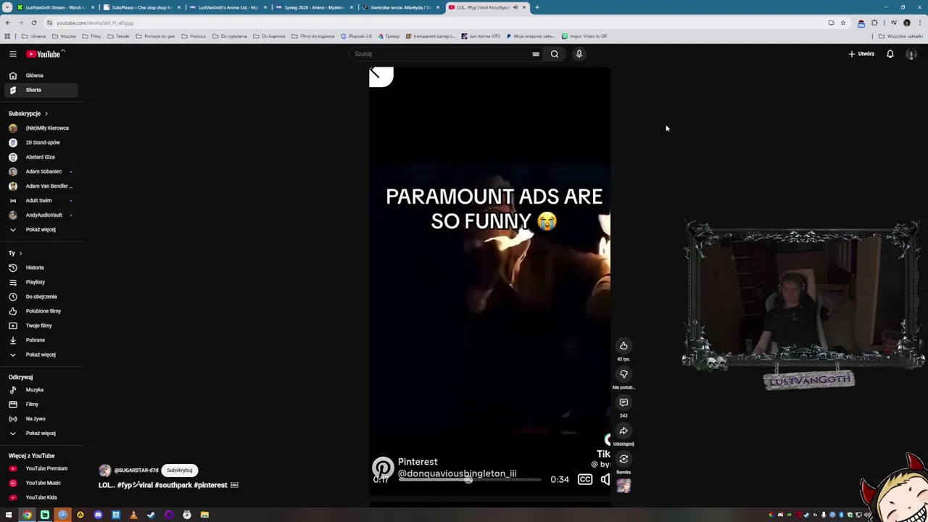
Task: Expand subscriptions with Pokaż więcej
Action: tap(41, 230)
